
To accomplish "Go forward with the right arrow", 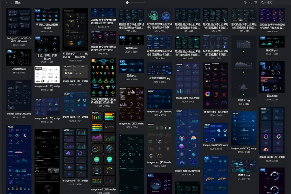I will 12,3.
